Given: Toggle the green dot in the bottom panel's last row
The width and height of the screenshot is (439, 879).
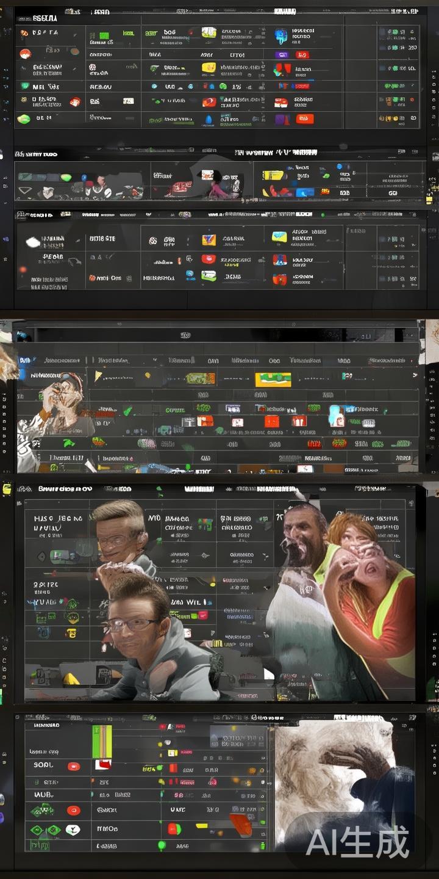Looking at the screenshot, I should (162, 845).
